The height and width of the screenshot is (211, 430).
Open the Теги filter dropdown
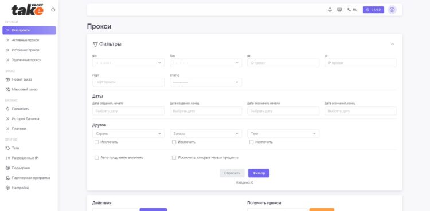[x=283, y=134]
